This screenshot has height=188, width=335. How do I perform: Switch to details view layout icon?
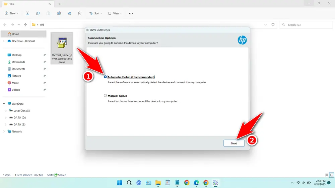click(327, 175)
